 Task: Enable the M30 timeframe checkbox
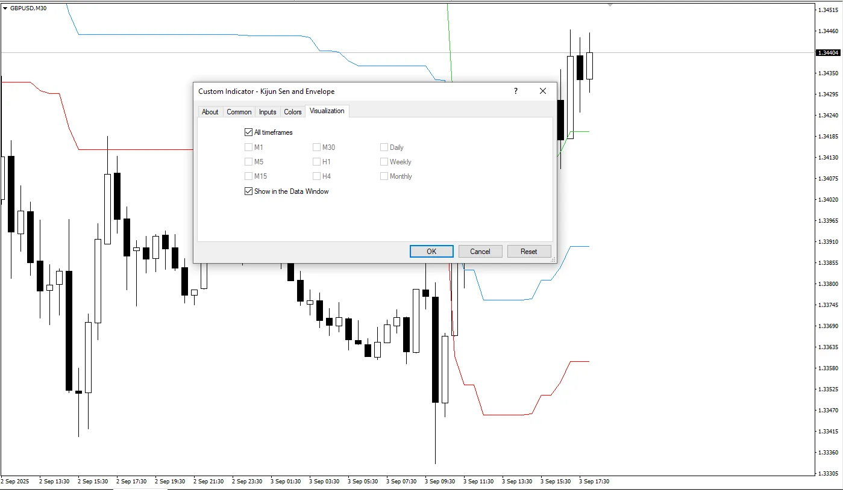point(317,147)
